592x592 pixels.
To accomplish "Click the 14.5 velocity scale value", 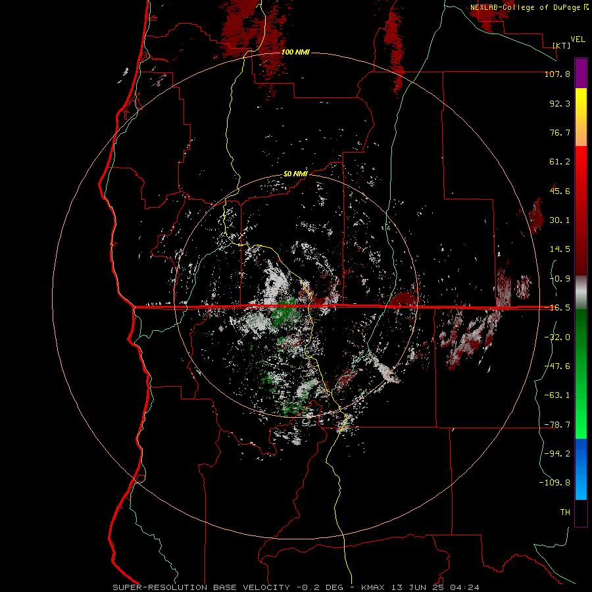I will pos(560,249).
